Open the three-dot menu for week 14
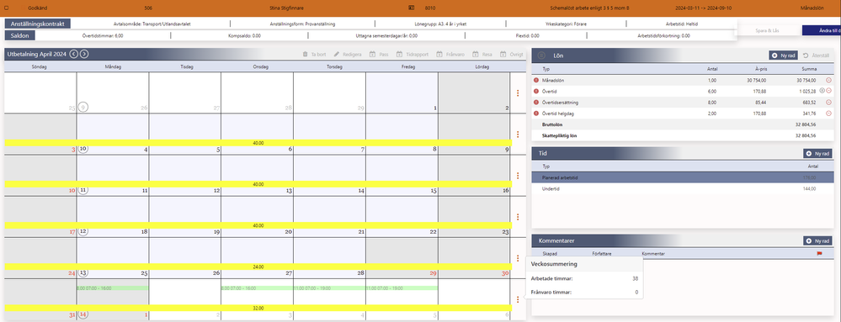 pyautogui.click(x=518, y=299)
